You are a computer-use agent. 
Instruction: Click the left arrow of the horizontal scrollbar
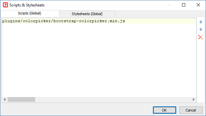pos(5,99)
